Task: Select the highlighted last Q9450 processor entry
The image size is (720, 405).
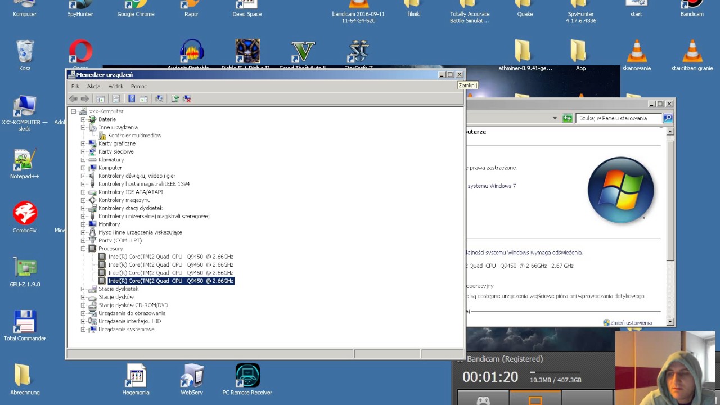Action: [170, 281]
